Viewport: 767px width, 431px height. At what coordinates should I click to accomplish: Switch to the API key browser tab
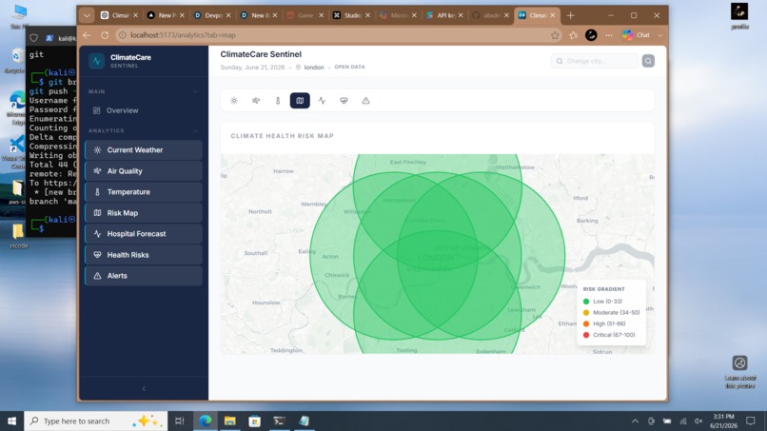point(441,15)
